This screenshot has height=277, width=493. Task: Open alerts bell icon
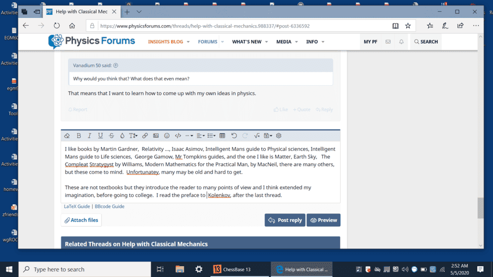coord(401,42)
